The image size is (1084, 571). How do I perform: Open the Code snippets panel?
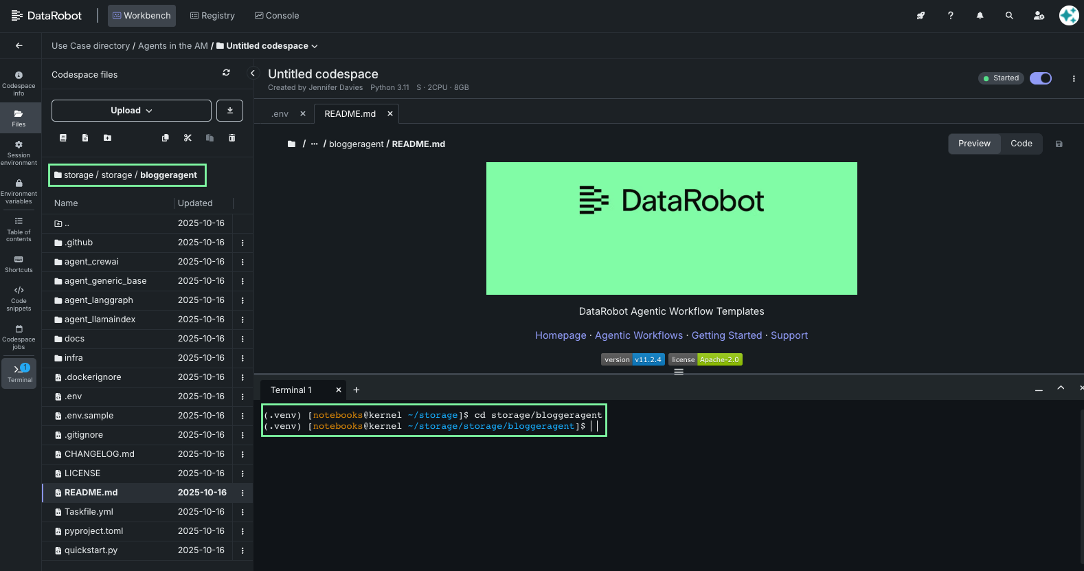click(x=19, y=299)
